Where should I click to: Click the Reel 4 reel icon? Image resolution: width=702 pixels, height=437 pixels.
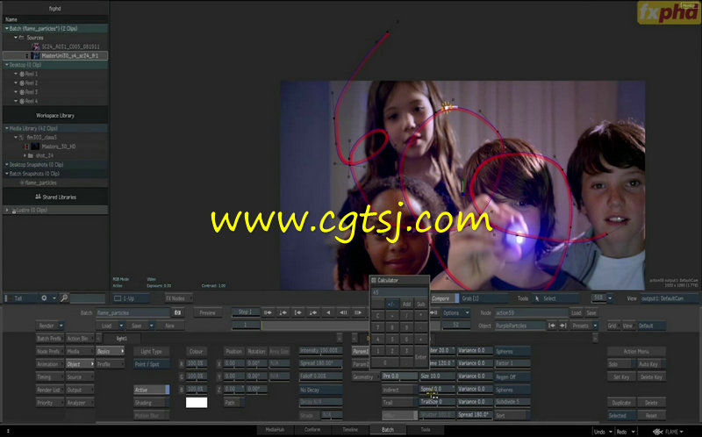coord(22,101)
